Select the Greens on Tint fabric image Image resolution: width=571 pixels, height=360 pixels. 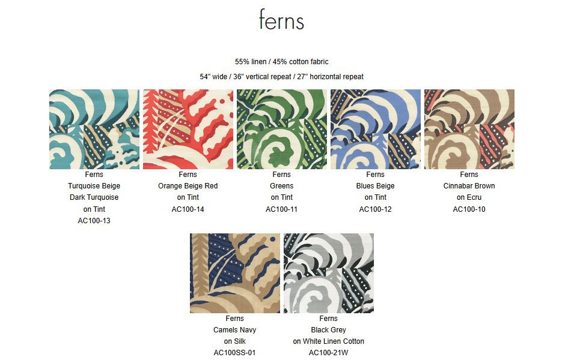click(282, 129)
